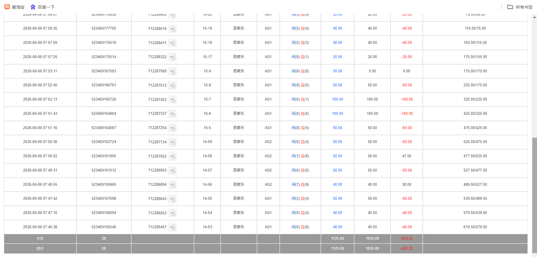
Task: Click AS2 cell in row 523469159969
Action: [268, 185]
